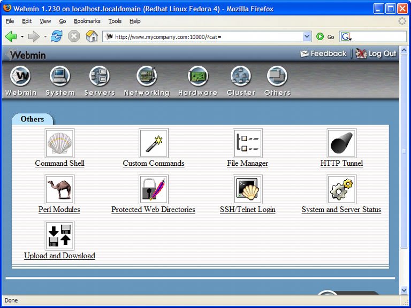Open the search engine selector dropdown

pos(346,37)
